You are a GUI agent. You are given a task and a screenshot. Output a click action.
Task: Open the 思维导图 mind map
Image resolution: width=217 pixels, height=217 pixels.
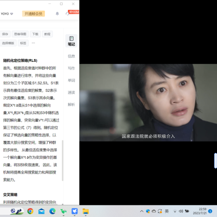click(x=20, y=34)
